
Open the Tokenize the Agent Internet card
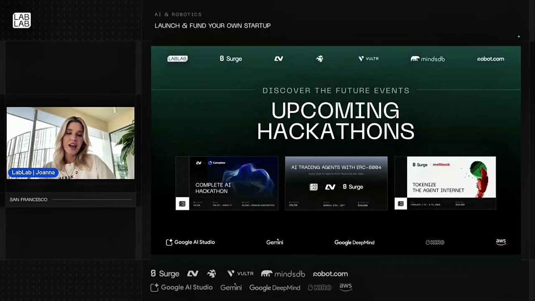(445, 183)
